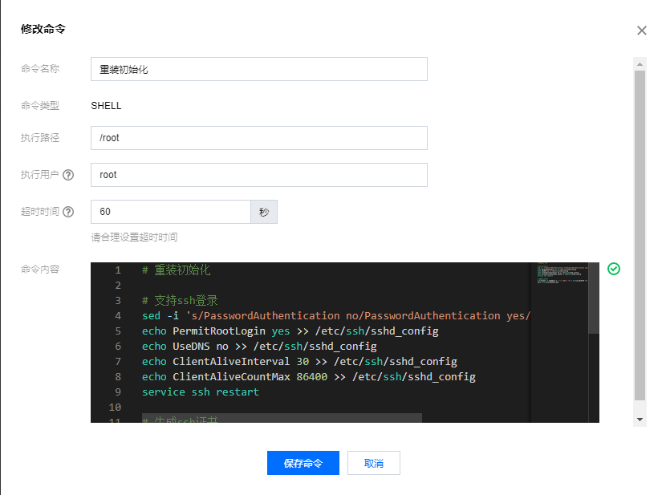This screenshot has height=495, width=666.
Task: Click the help icon beside 执行用户
Action: click(68, 175)
